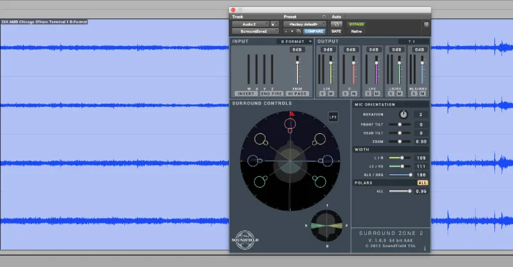The height and width of the screenshot is (267, 513).
Task: Open the Audio 2 track selector dropdown
Action: click(x=250, y=24)
